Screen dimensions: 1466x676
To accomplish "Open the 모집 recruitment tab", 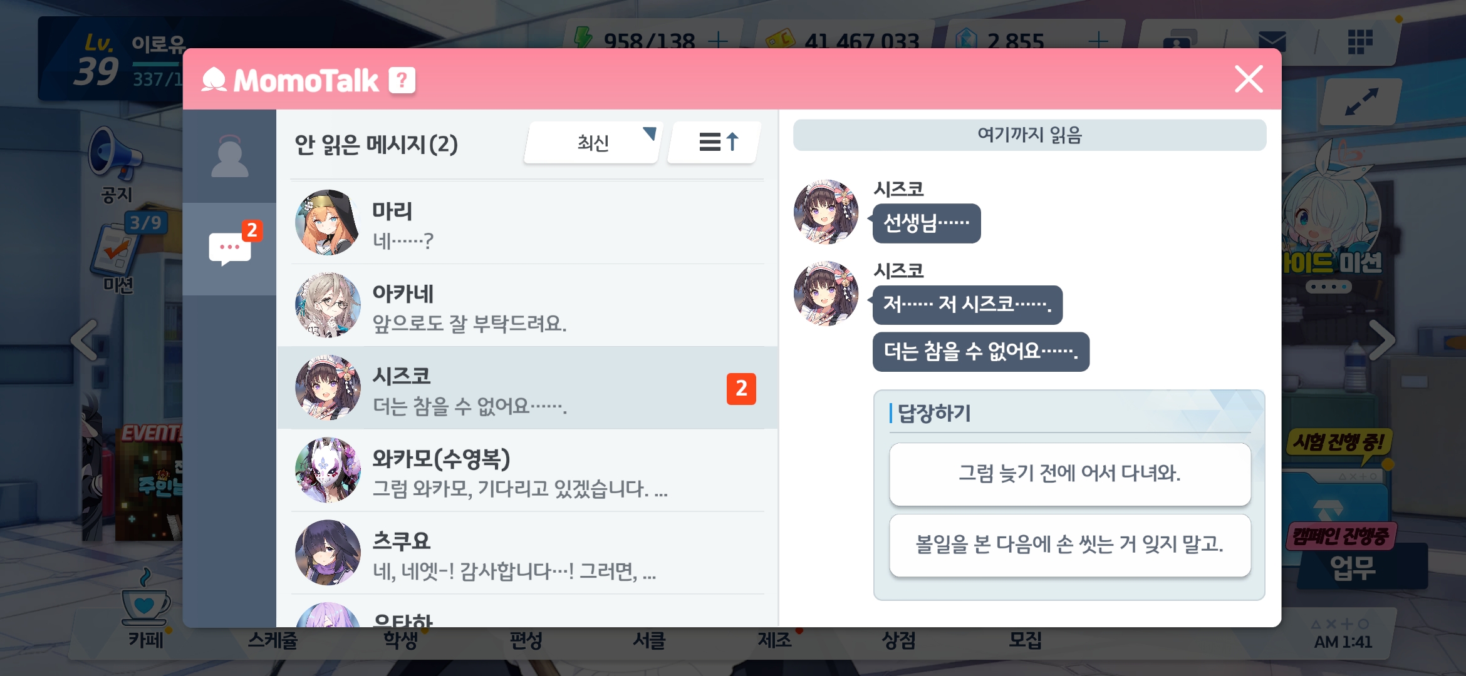I will 1025,640.
